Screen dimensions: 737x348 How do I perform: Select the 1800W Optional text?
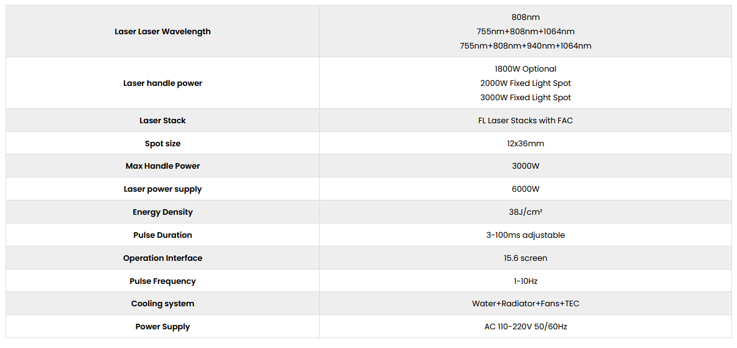pos(526,69)
